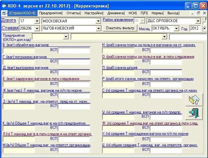
Task: Open the Настройки menu
Action: [x=94, y=13]
